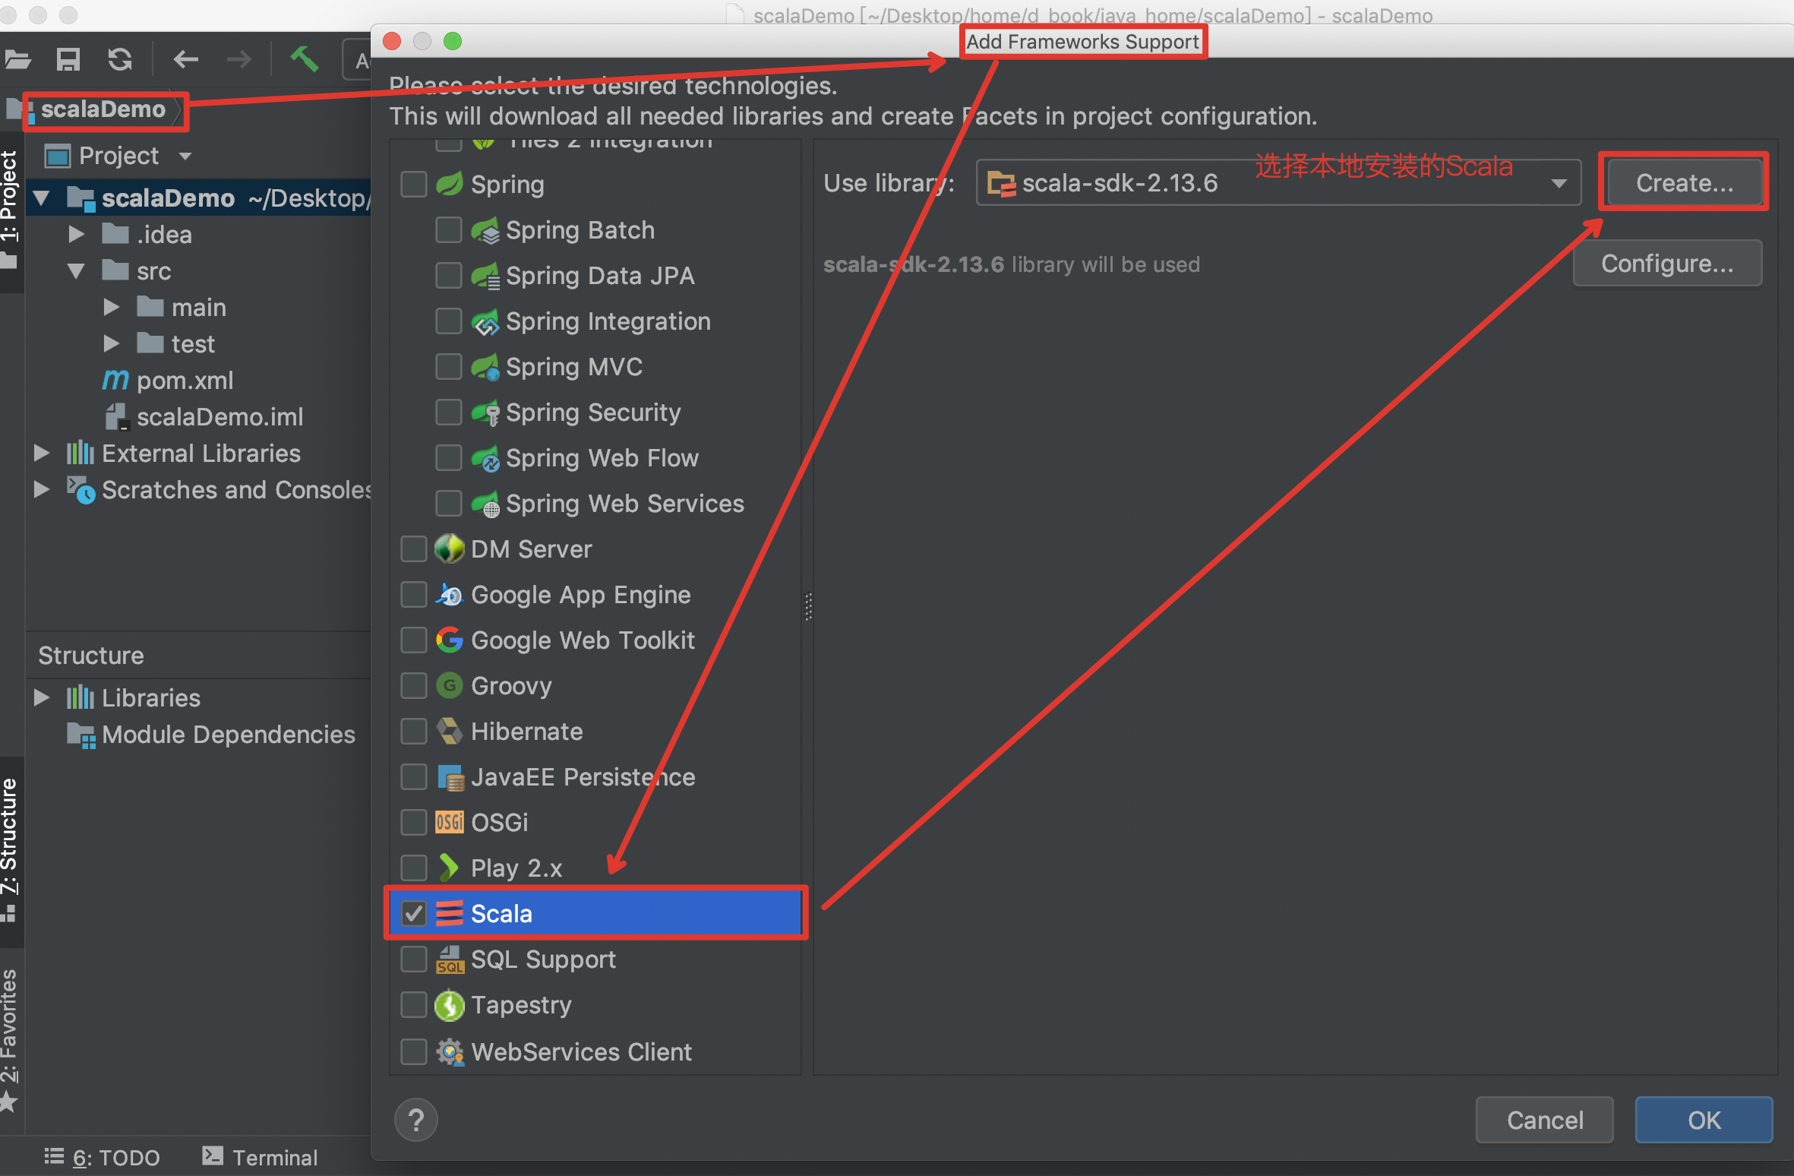This screenshot has height=1176, width=1794.
Task: Click the Back navigation arrow icon
Action: 185,59
